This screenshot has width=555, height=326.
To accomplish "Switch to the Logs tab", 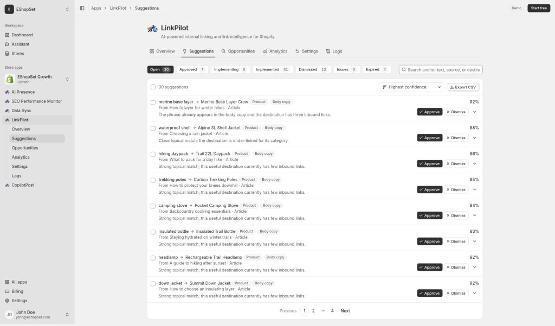I will (x=334, y=51).
